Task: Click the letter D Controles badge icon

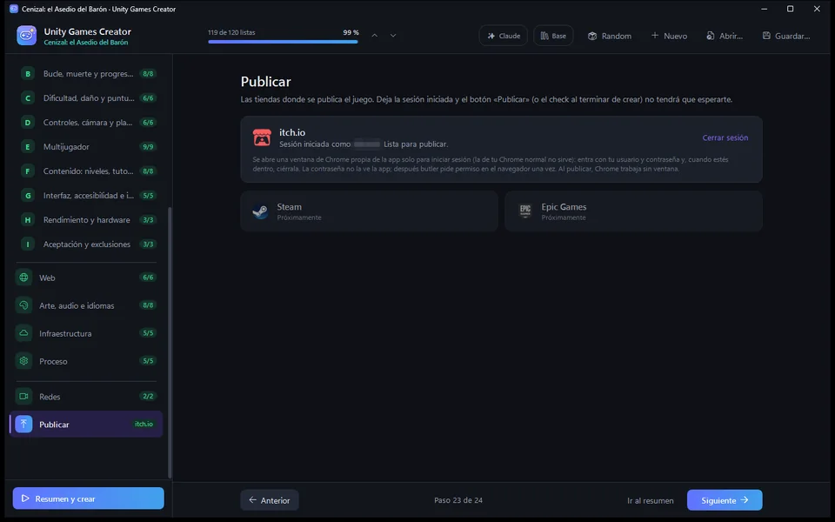Action: point(28,123)
